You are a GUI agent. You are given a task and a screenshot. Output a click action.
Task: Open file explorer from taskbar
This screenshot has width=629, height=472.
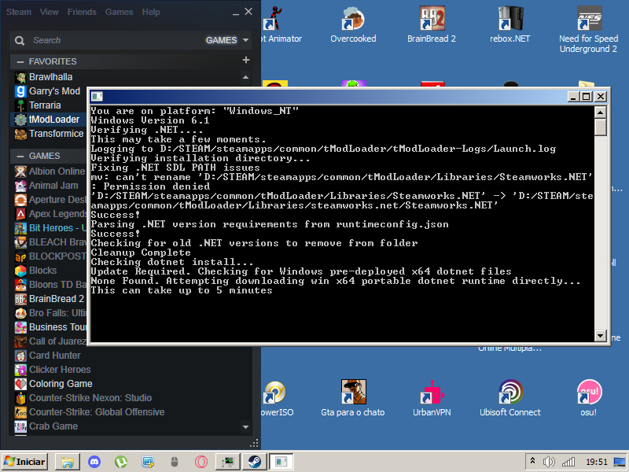tap(68, 462)
